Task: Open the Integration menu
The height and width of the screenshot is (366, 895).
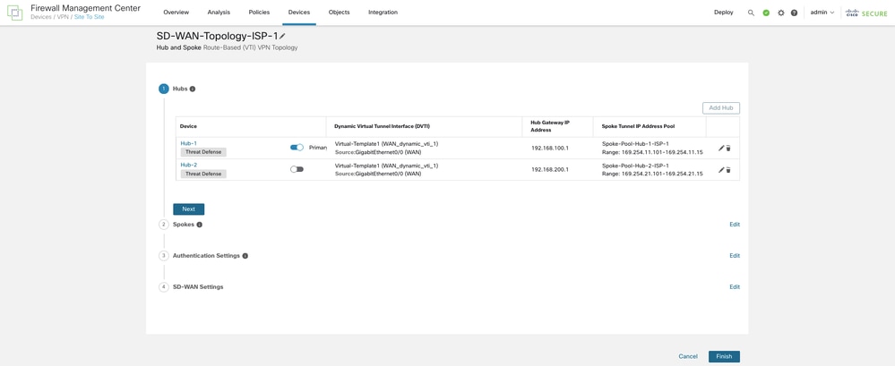Action: [x=383, y=12]
